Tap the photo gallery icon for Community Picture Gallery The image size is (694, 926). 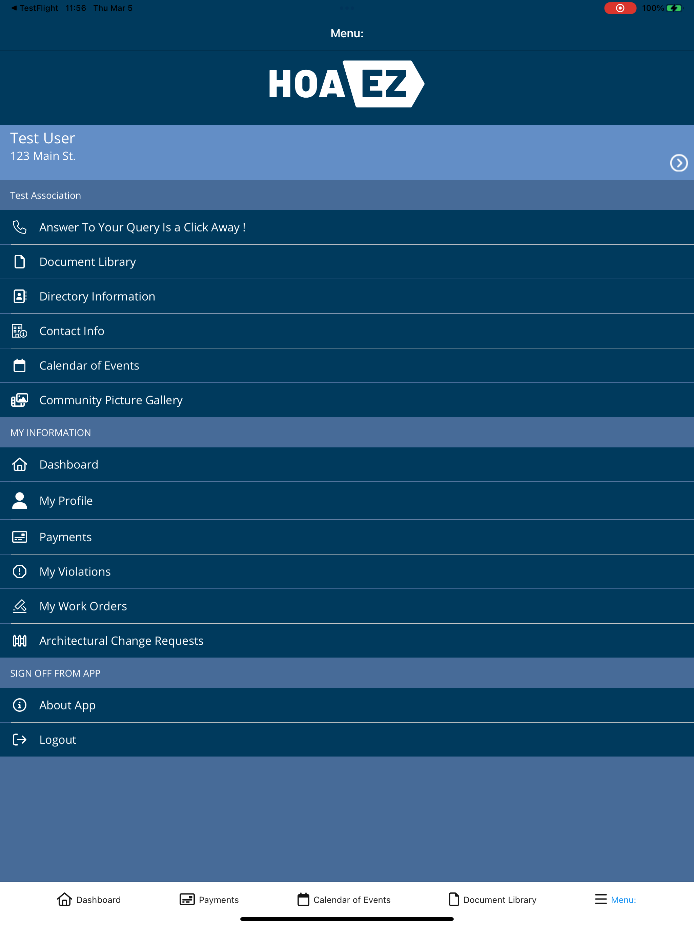point(19,400)
